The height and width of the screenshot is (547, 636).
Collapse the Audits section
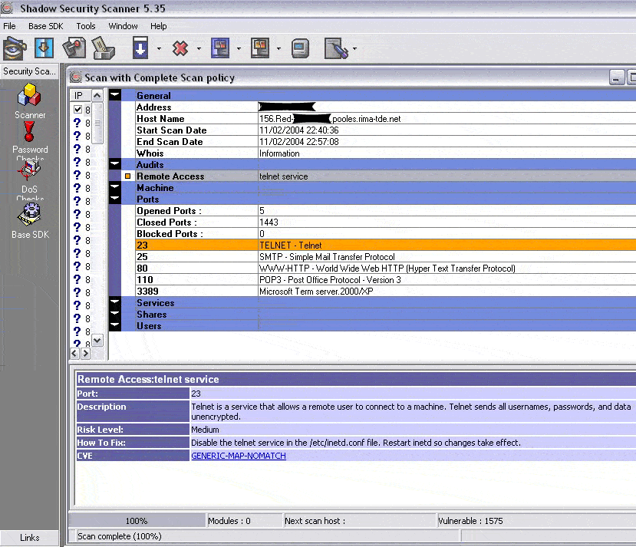(x=115, y=164)
